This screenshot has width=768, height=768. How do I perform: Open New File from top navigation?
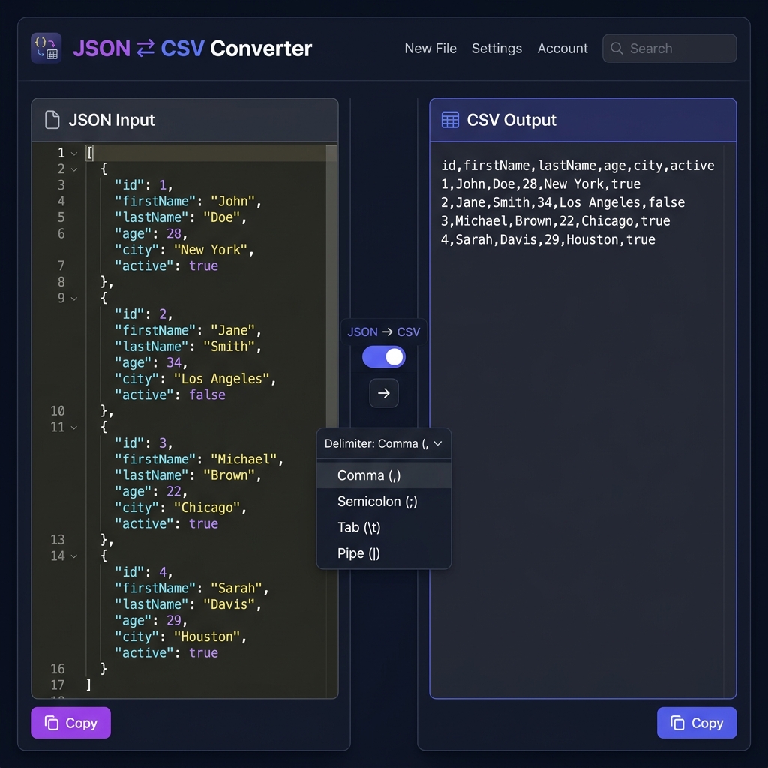coord(430,49)
